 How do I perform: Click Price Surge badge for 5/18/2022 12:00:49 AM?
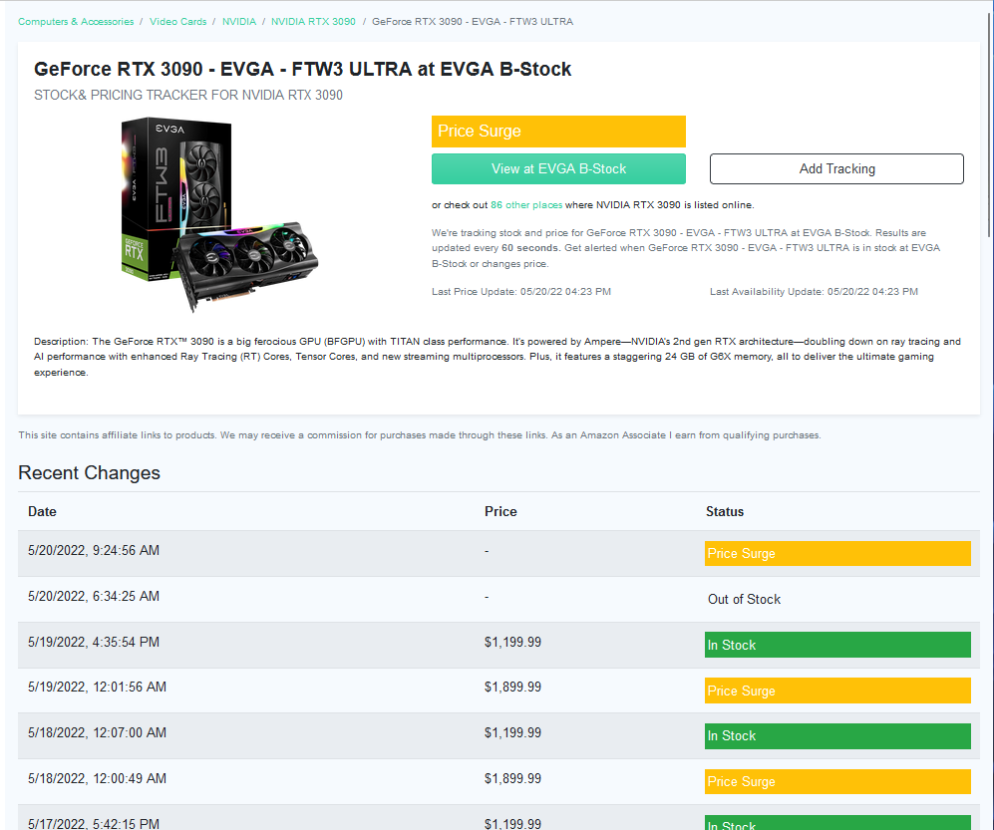[x=837, y=782]
